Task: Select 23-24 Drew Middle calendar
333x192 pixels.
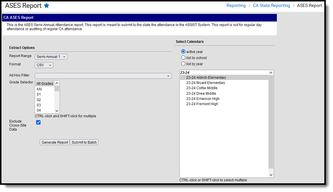Action: pyautogui.click(x=224, y=94)
